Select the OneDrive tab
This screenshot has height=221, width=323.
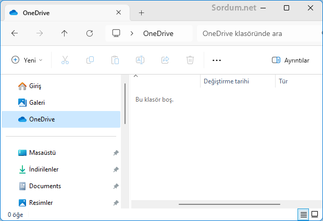[x=67, y=13]
